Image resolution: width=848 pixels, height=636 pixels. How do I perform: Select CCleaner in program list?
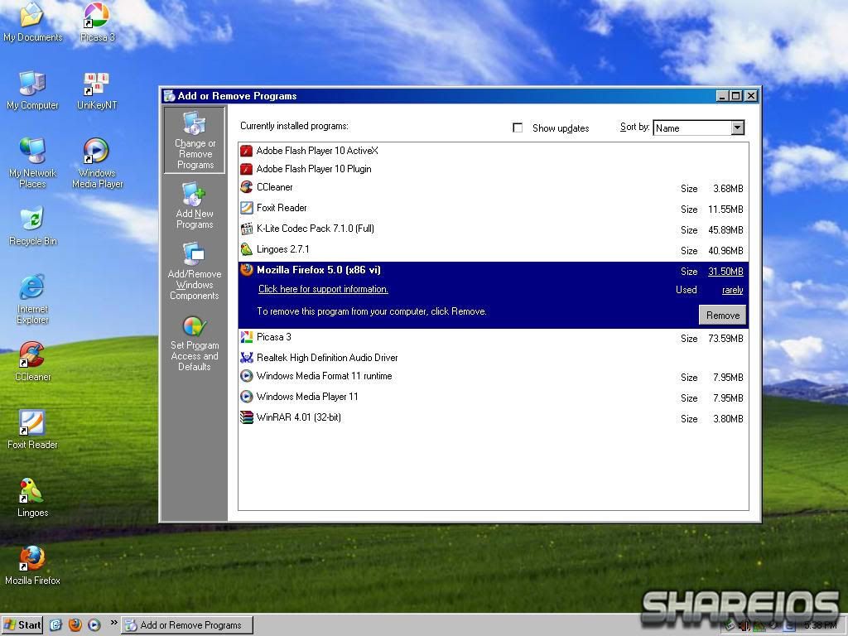point(494,188)
